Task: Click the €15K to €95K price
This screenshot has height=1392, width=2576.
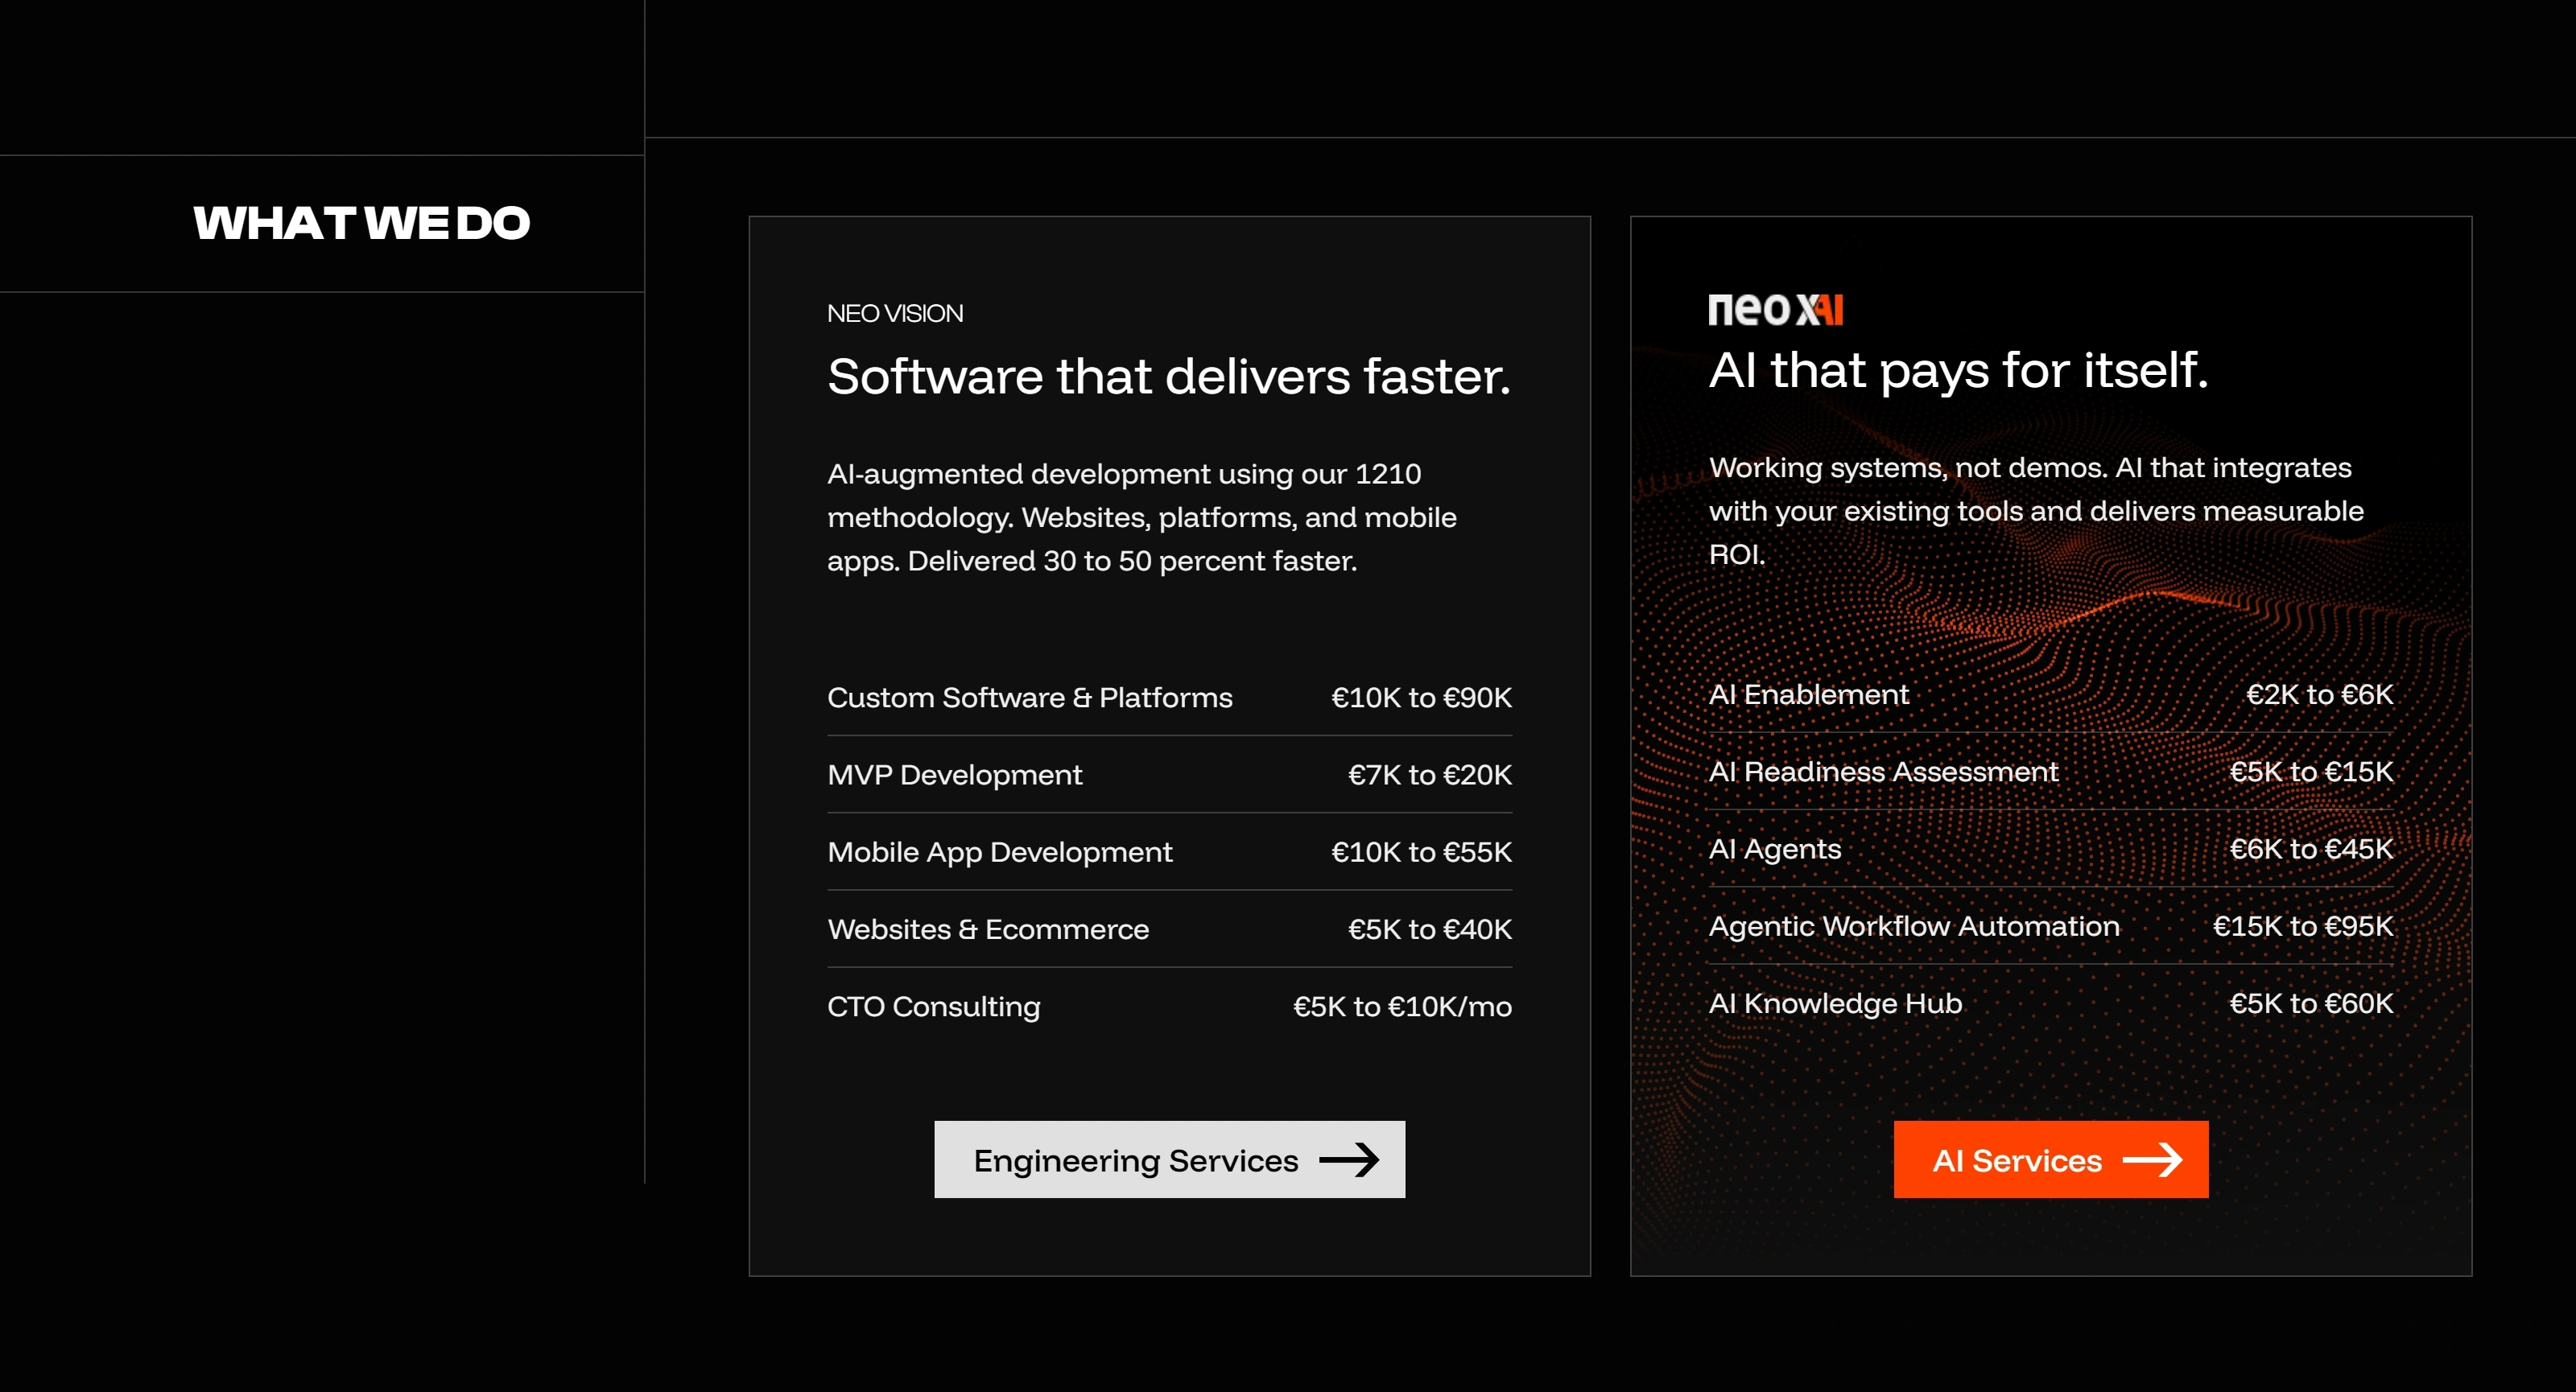Action: 2303,926
